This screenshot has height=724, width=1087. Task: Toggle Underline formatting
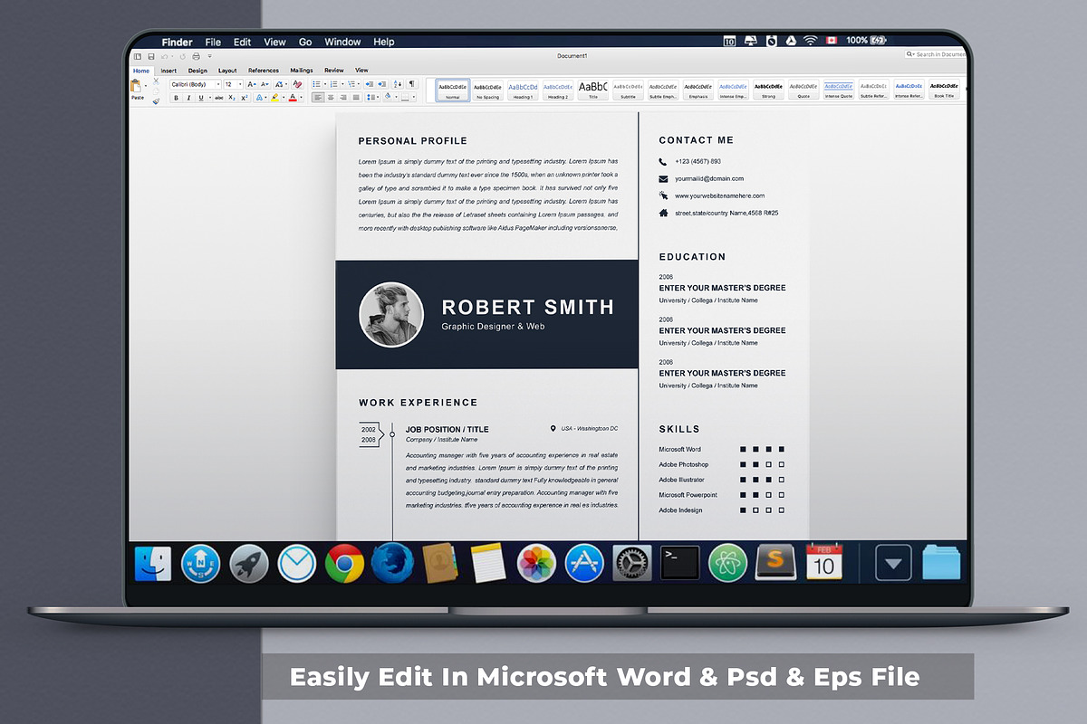(201, 98)
